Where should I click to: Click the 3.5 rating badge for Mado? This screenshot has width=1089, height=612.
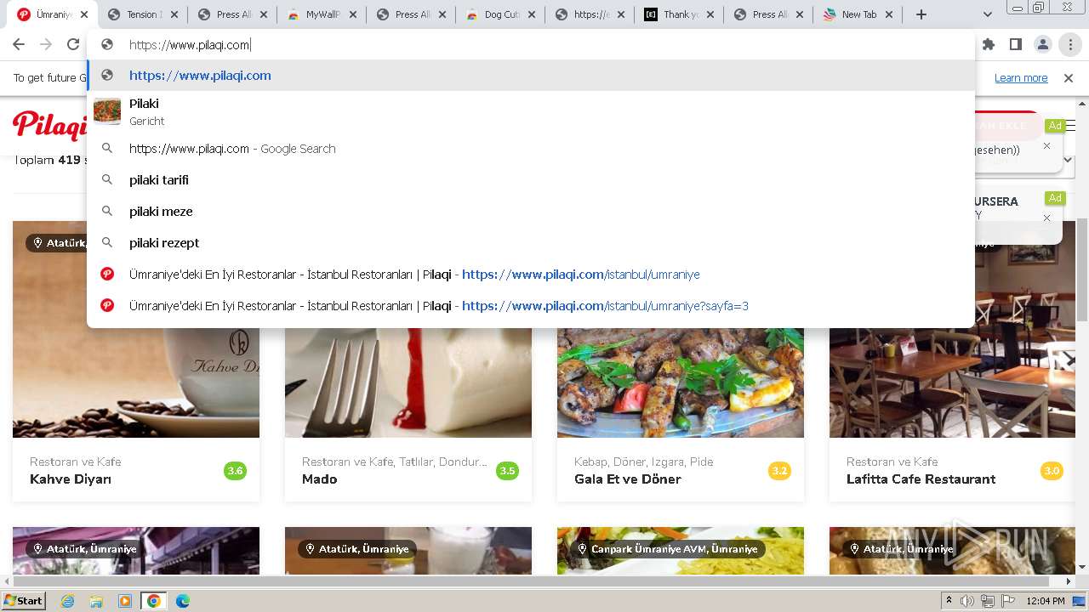pos(507,471)
